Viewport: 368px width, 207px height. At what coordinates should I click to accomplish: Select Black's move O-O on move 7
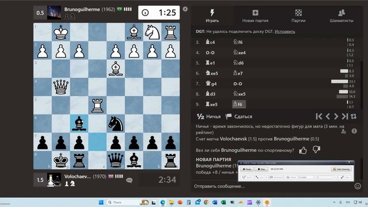click(x=237, y=83)
